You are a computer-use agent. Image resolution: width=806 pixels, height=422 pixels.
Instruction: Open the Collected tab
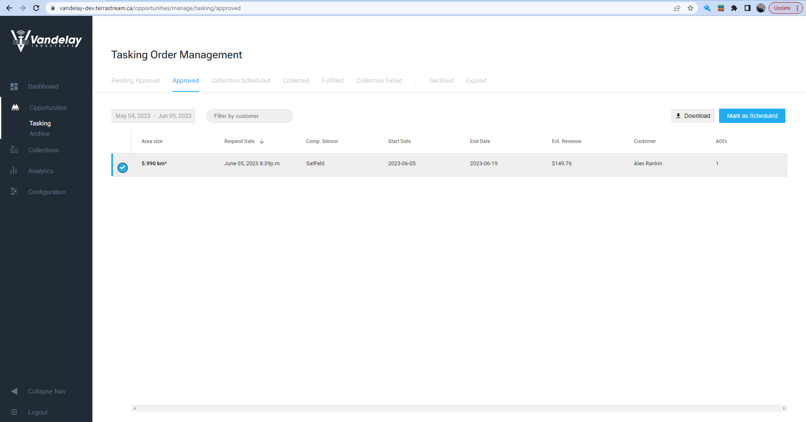296,81
